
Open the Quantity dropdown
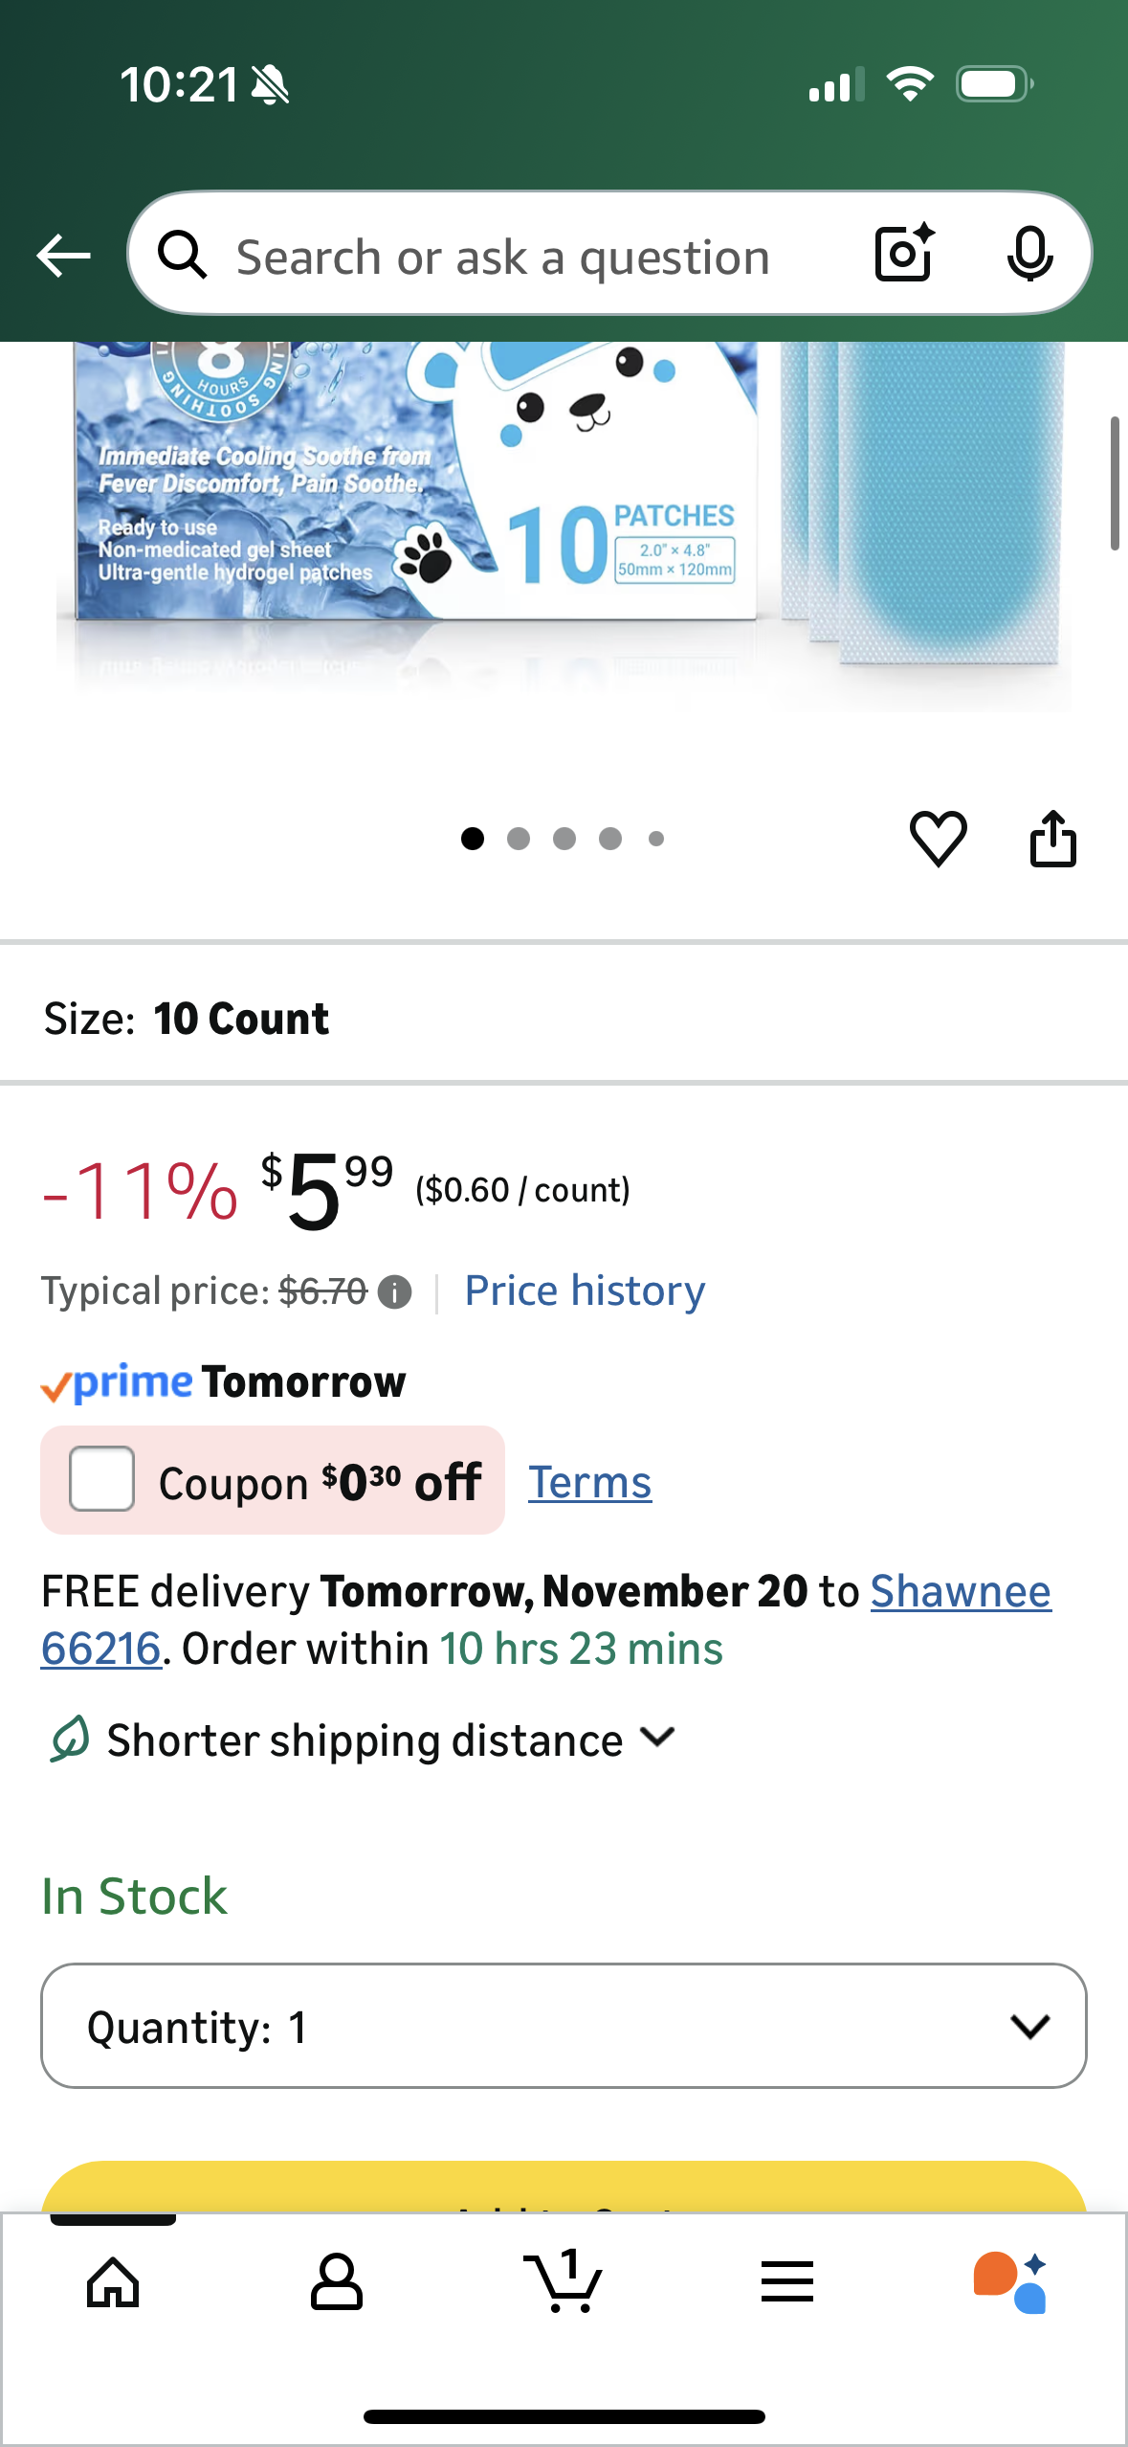point(564,2026)
